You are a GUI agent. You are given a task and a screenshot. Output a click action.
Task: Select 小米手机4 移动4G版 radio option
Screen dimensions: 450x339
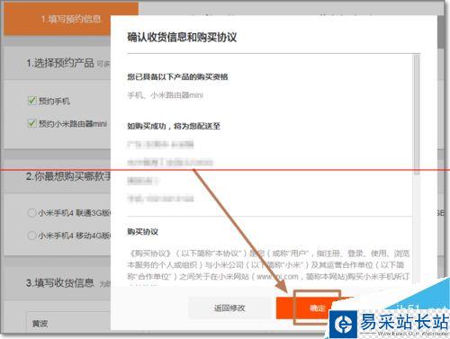click(31, 236)
